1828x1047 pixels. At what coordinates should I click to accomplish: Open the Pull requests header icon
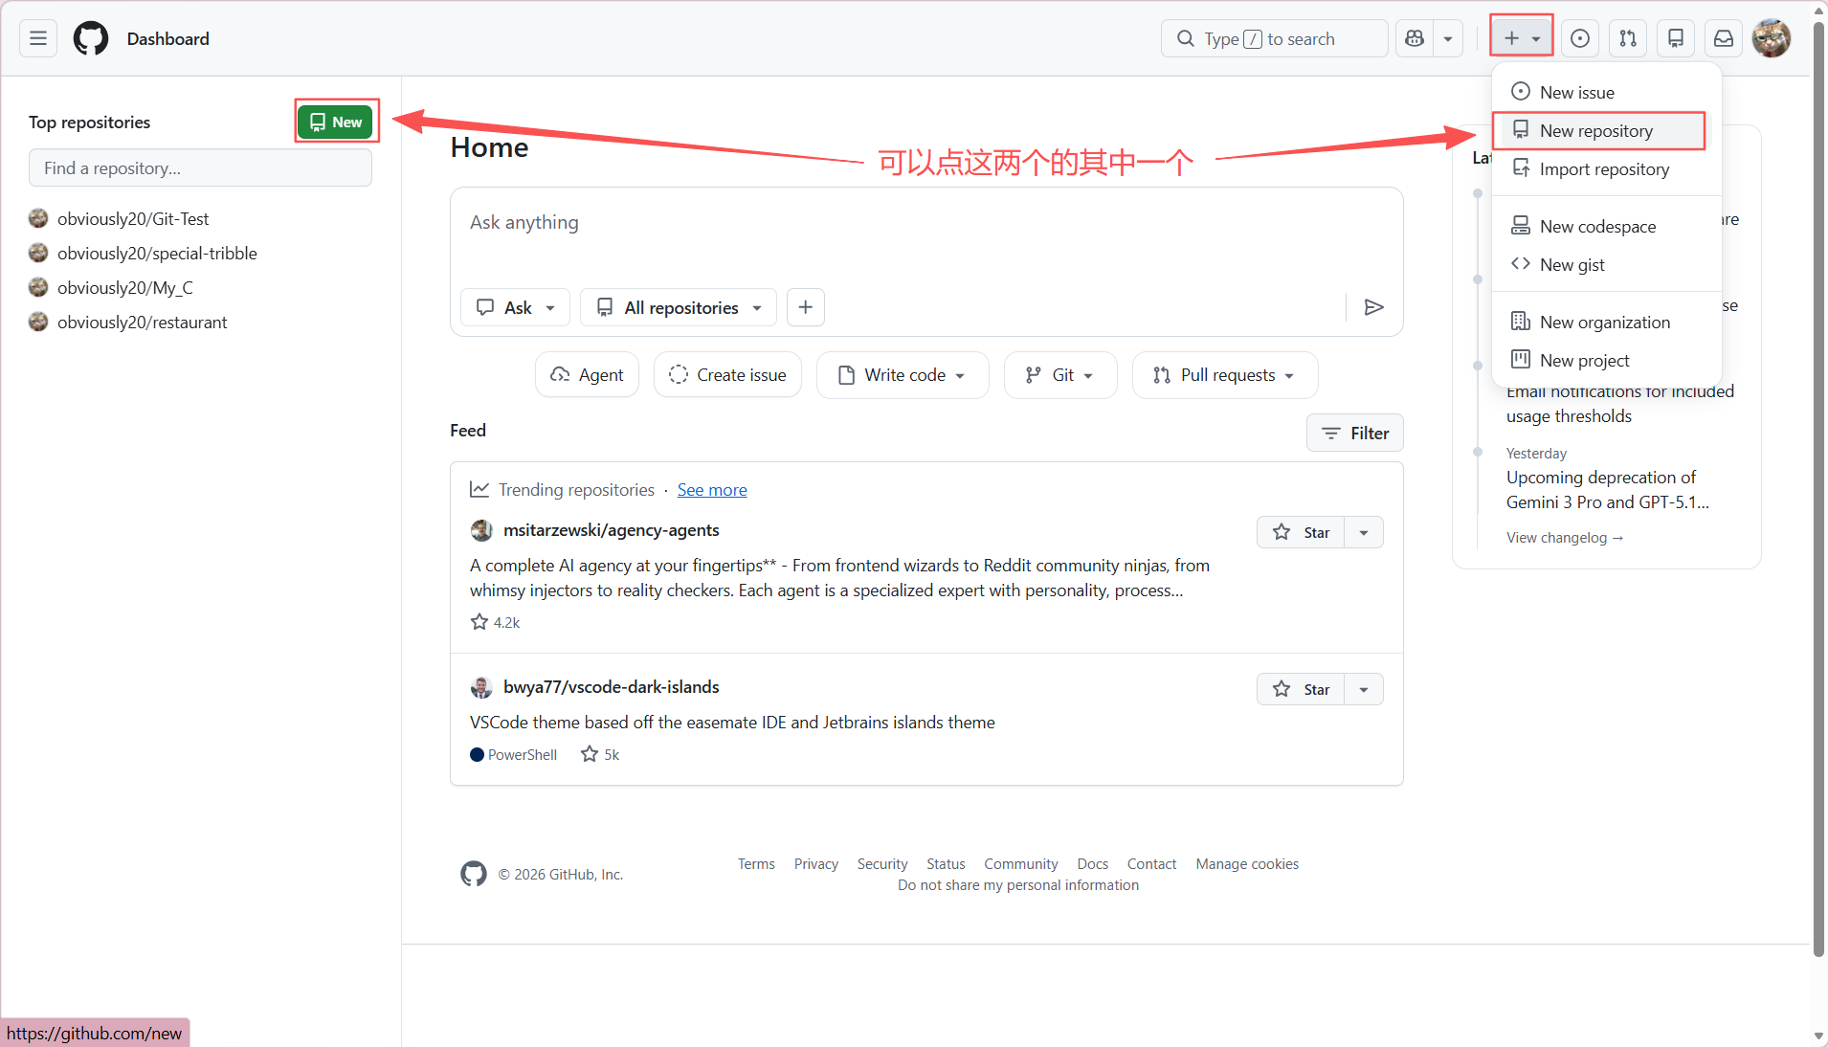(x=1628, y=38)
